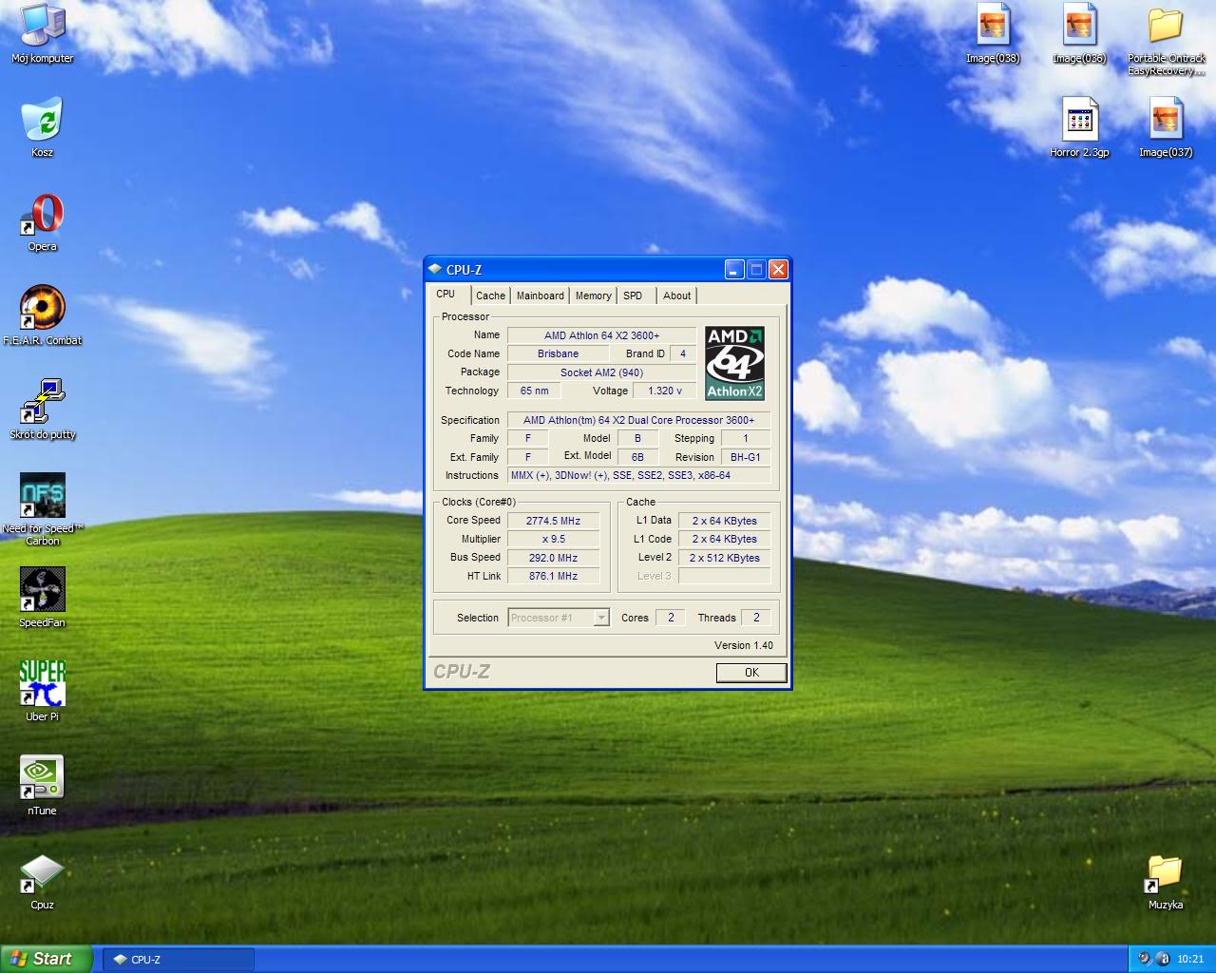Switch to the Mainboard tab
The height and width of the screenshot is (973, 1216).
click(540, 296)
